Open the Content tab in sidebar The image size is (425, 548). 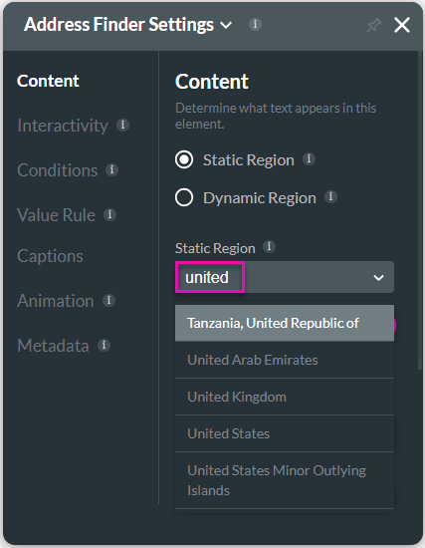click(48, 81)
